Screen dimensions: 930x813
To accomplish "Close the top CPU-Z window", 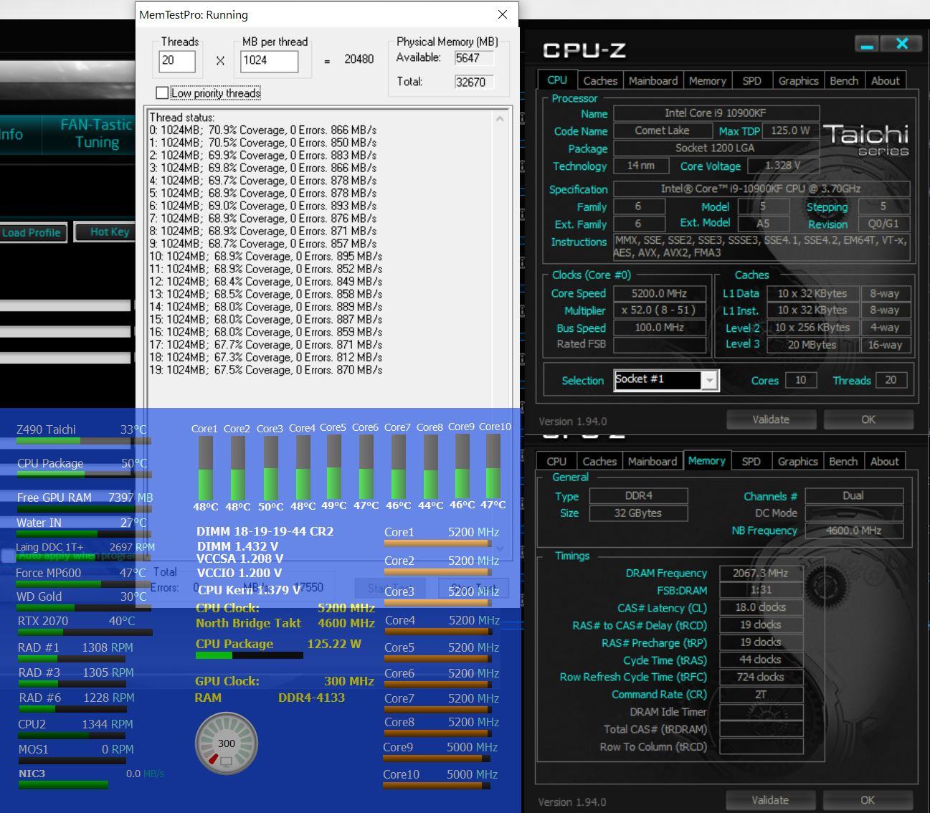I will pos(902,44).
